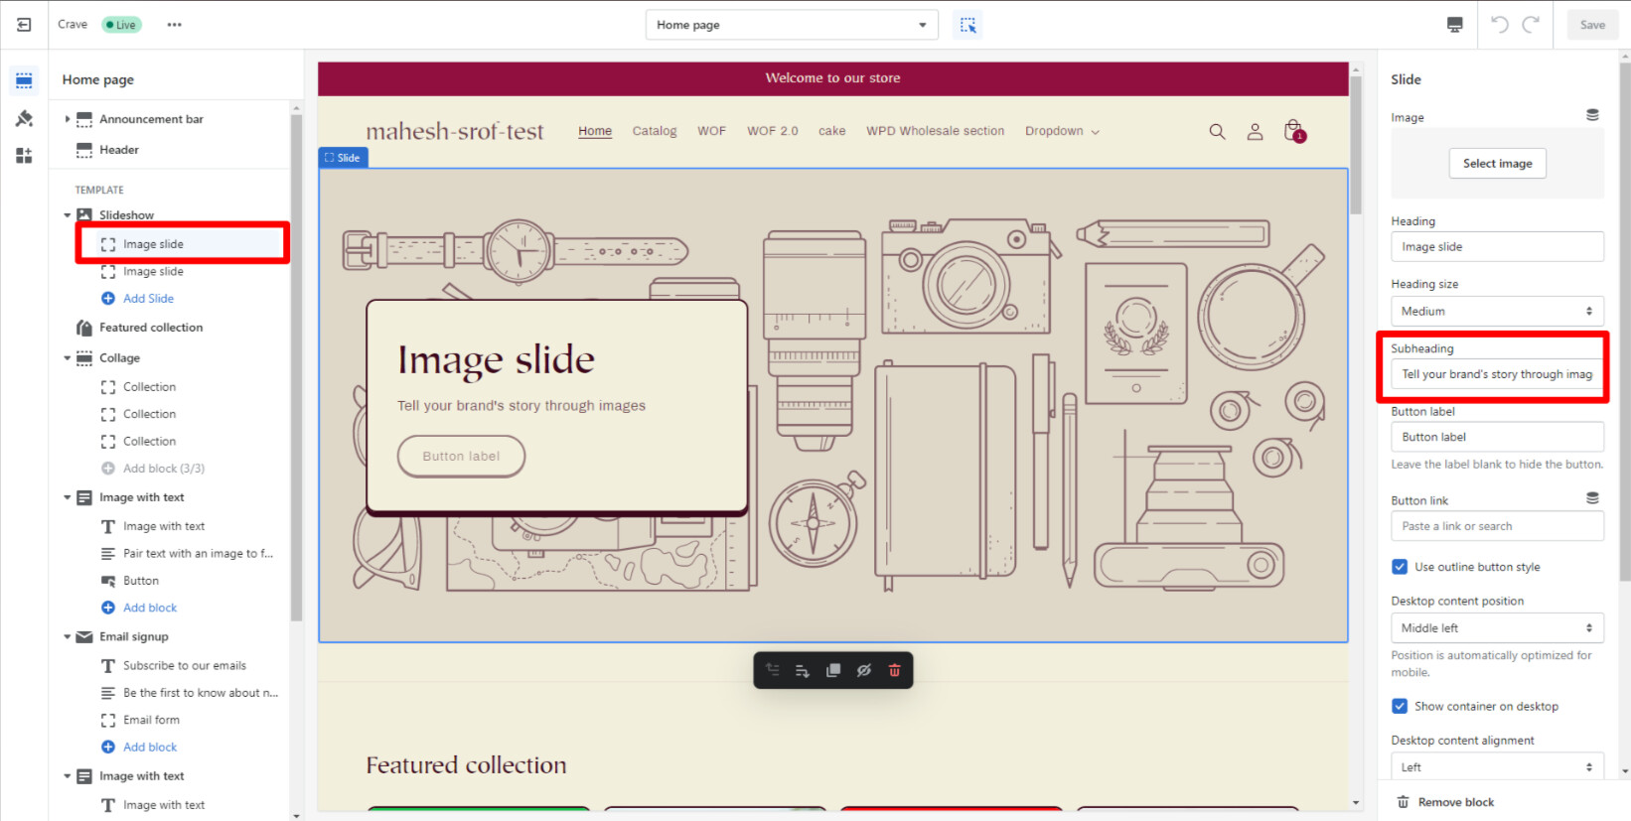
Task: Open the Dropdown menu in store navigation
Action: pyautogui.click(x=1062, y=131)
